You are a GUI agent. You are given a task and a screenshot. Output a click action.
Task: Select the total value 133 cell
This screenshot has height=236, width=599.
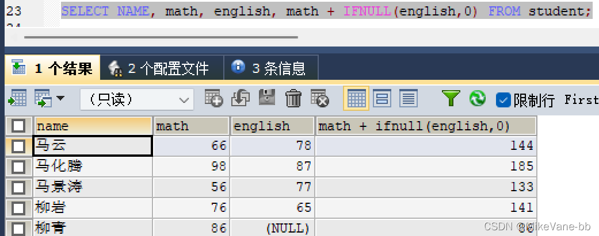[426, 187]
